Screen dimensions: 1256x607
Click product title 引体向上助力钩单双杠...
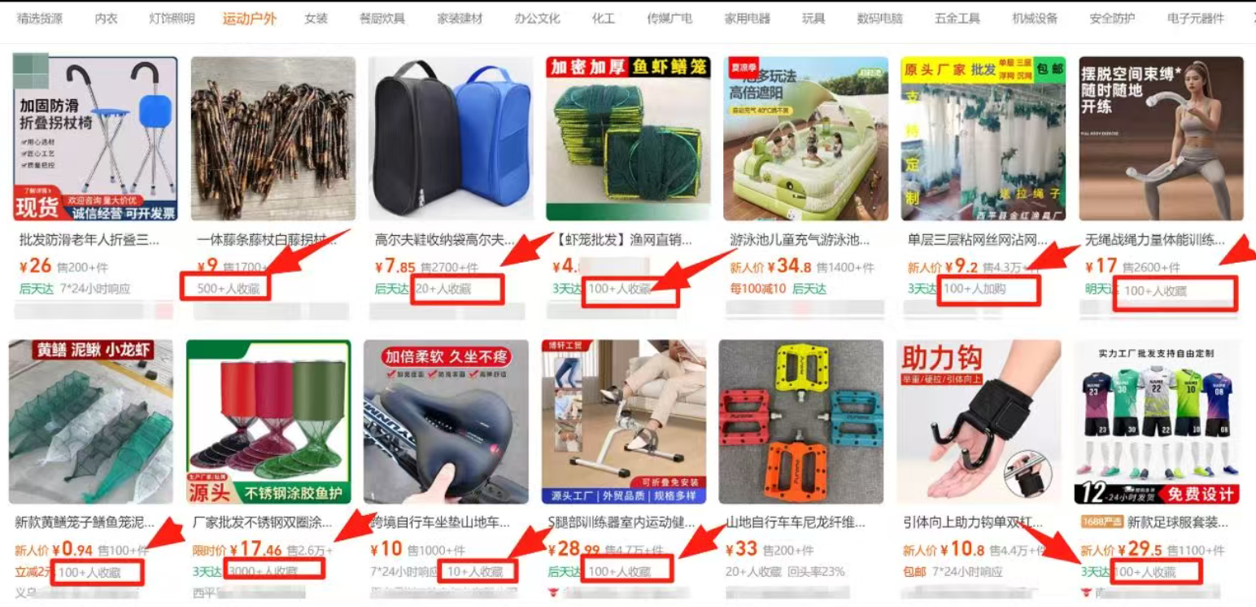click(974, 522)
